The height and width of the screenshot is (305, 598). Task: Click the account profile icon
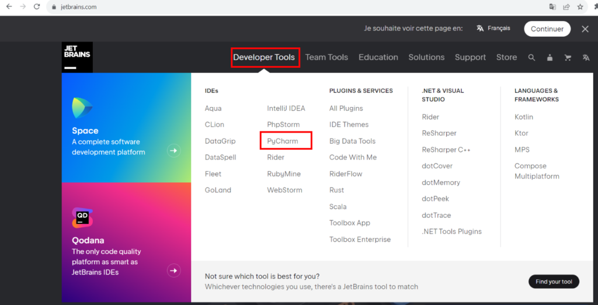pyautogui.click(x=550, y=57)
